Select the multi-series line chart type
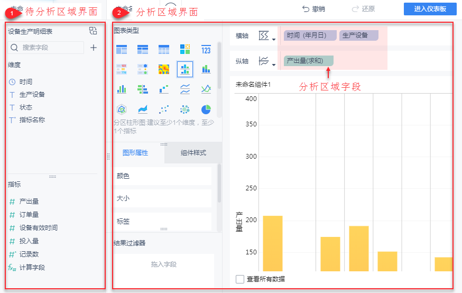The image size is (462, 293). pyautogui.click(x=206, y=89)
